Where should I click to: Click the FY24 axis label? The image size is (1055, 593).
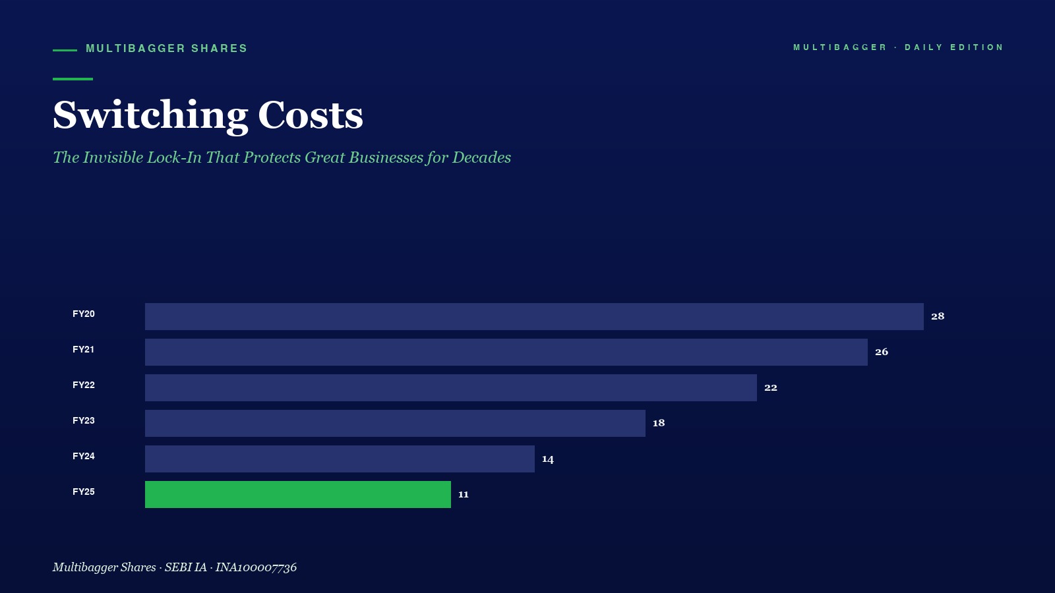click(84, 456)
